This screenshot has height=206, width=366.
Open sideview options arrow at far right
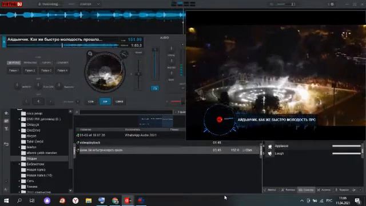tap(360, 190)
